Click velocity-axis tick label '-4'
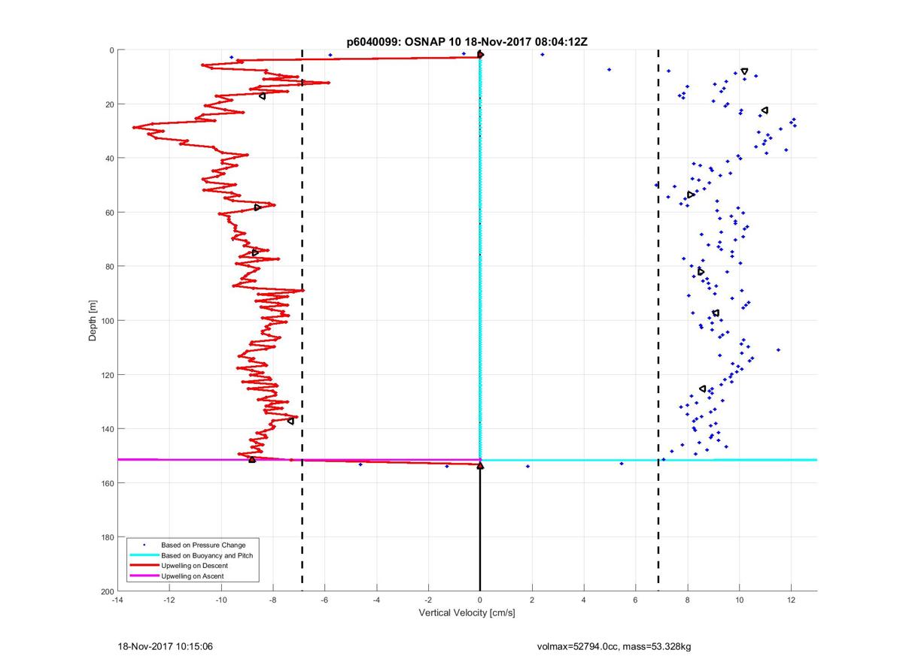Image resolution: width=903 pixels, height=665 pixels. point(376,600)
